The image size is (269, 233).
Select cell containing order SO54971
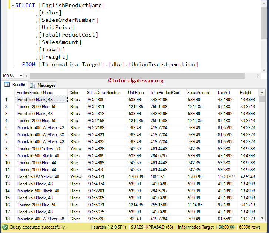(x=96, y=177)
